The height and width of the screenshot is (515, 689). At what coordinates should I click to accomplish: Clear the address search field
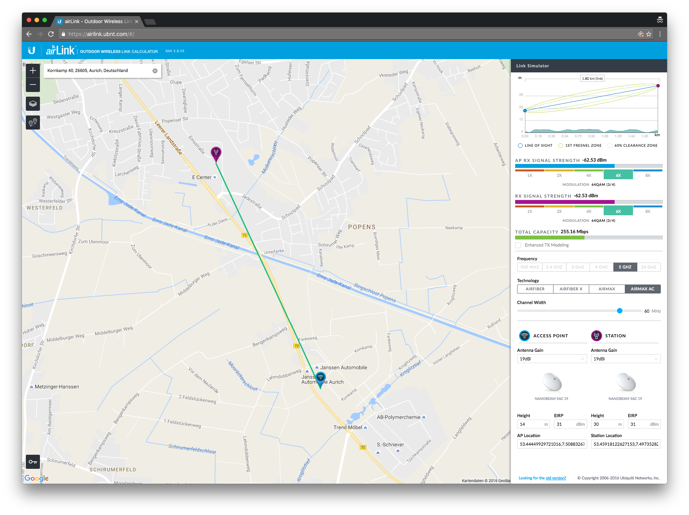click(x=155, y=71)
